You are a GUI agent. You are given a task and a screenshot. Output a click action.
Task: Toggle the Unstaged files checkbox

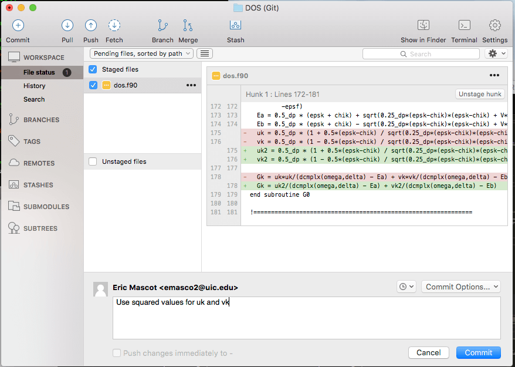[x=93, y=161]
